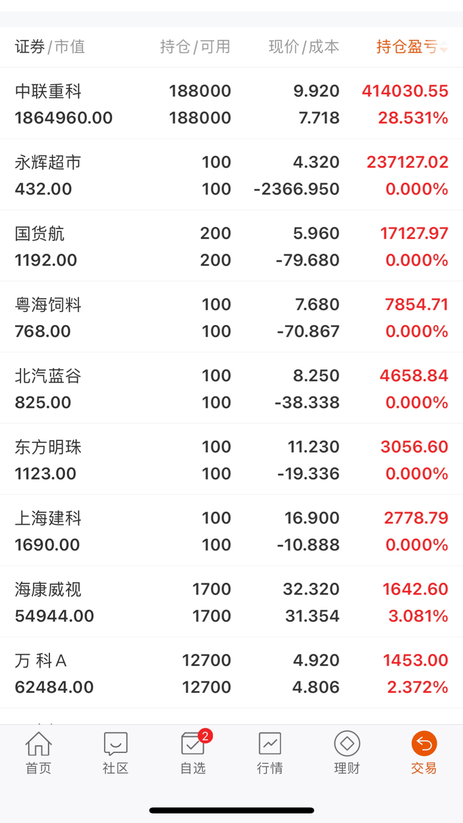463x823 pixels.
Task: Tap the 粤海饲料 holding row
Action: click(231, 318)
